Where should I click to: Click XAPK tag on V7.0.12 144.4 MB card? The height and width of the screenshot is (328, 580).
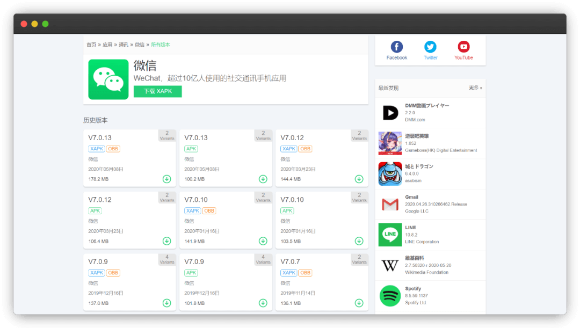[289, 149]
